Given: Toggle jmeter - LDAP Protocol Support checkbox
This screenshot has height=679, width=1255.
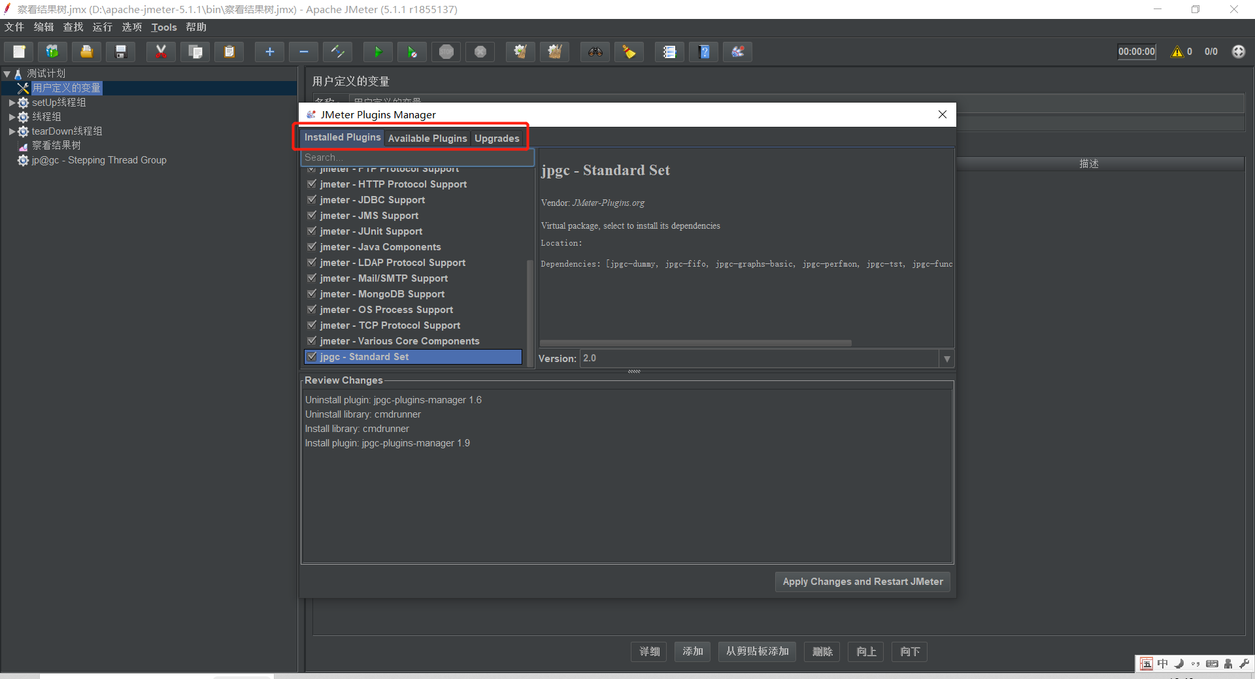Looking at the screenshot, I should tap(312, 263).
